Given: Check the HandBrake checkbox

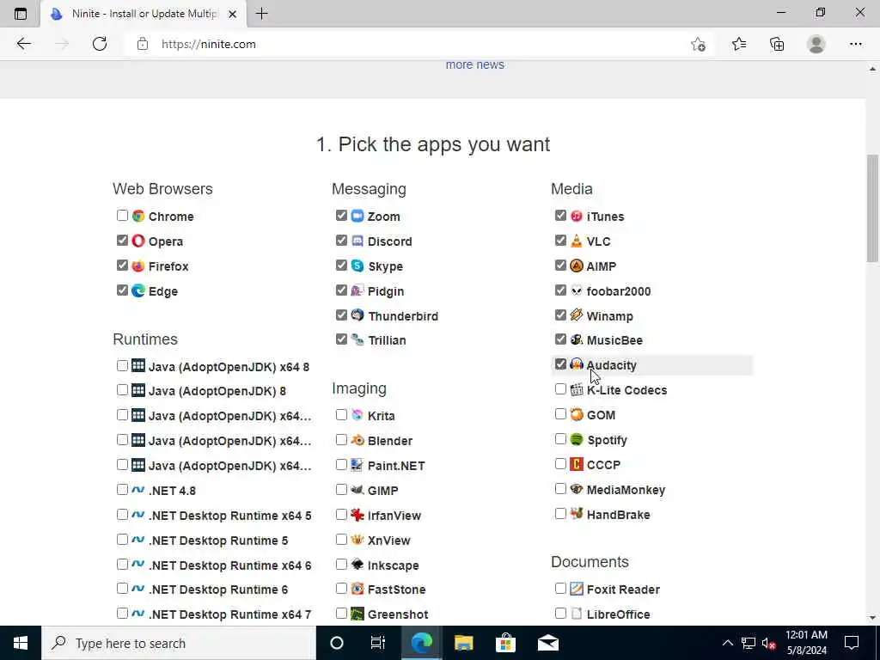Looking at the screenshot, I should pyautogui.click(x=560, y=514).
